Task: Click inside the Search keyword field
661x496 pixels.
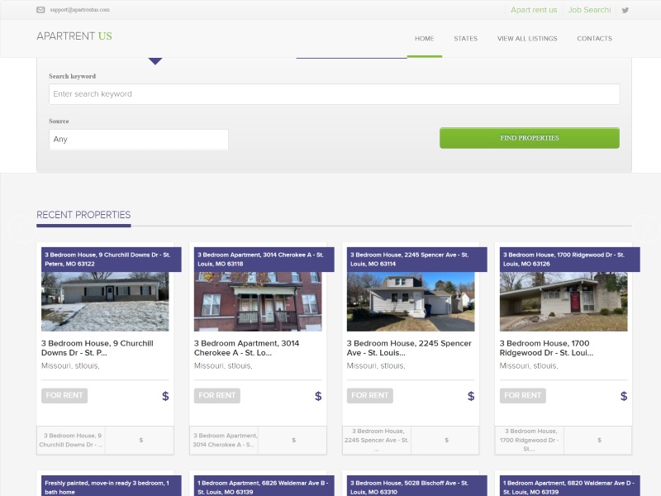Action: tap(330, 93)
